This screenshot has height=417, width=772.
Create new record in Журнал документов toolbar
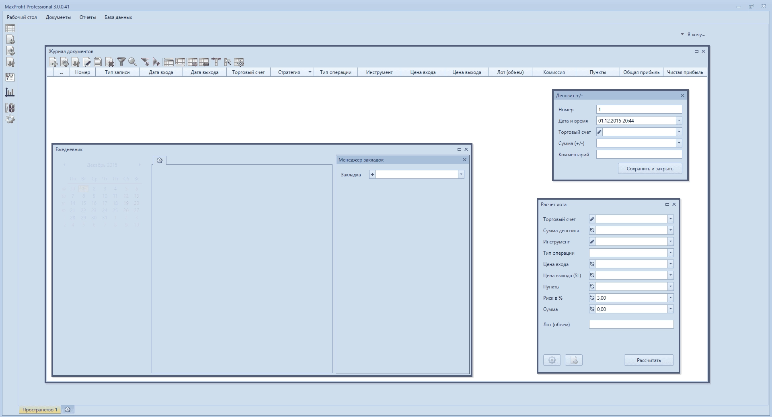tap(53, 62)
